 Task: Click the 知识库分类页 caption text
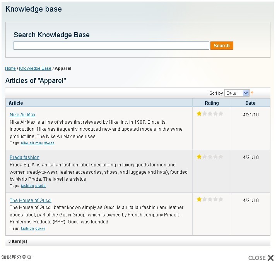point(16,257)
